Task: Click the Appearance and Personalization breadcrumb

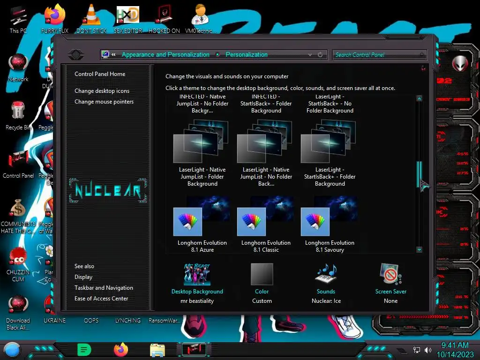Action: (x=165, y=54)
